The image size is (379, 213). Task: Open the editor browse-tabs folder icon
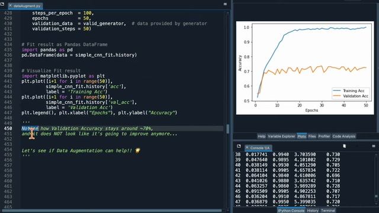coord(2,4)
